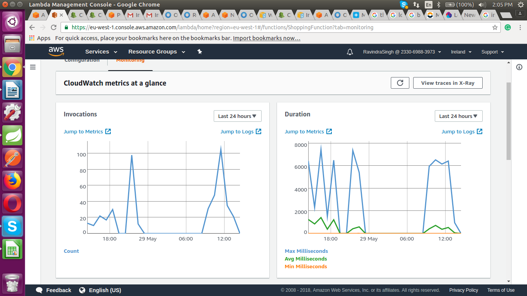Open the notifications bell
This screenshot has height=296, width=527.
pyautogui.click(x=350, y=52)
